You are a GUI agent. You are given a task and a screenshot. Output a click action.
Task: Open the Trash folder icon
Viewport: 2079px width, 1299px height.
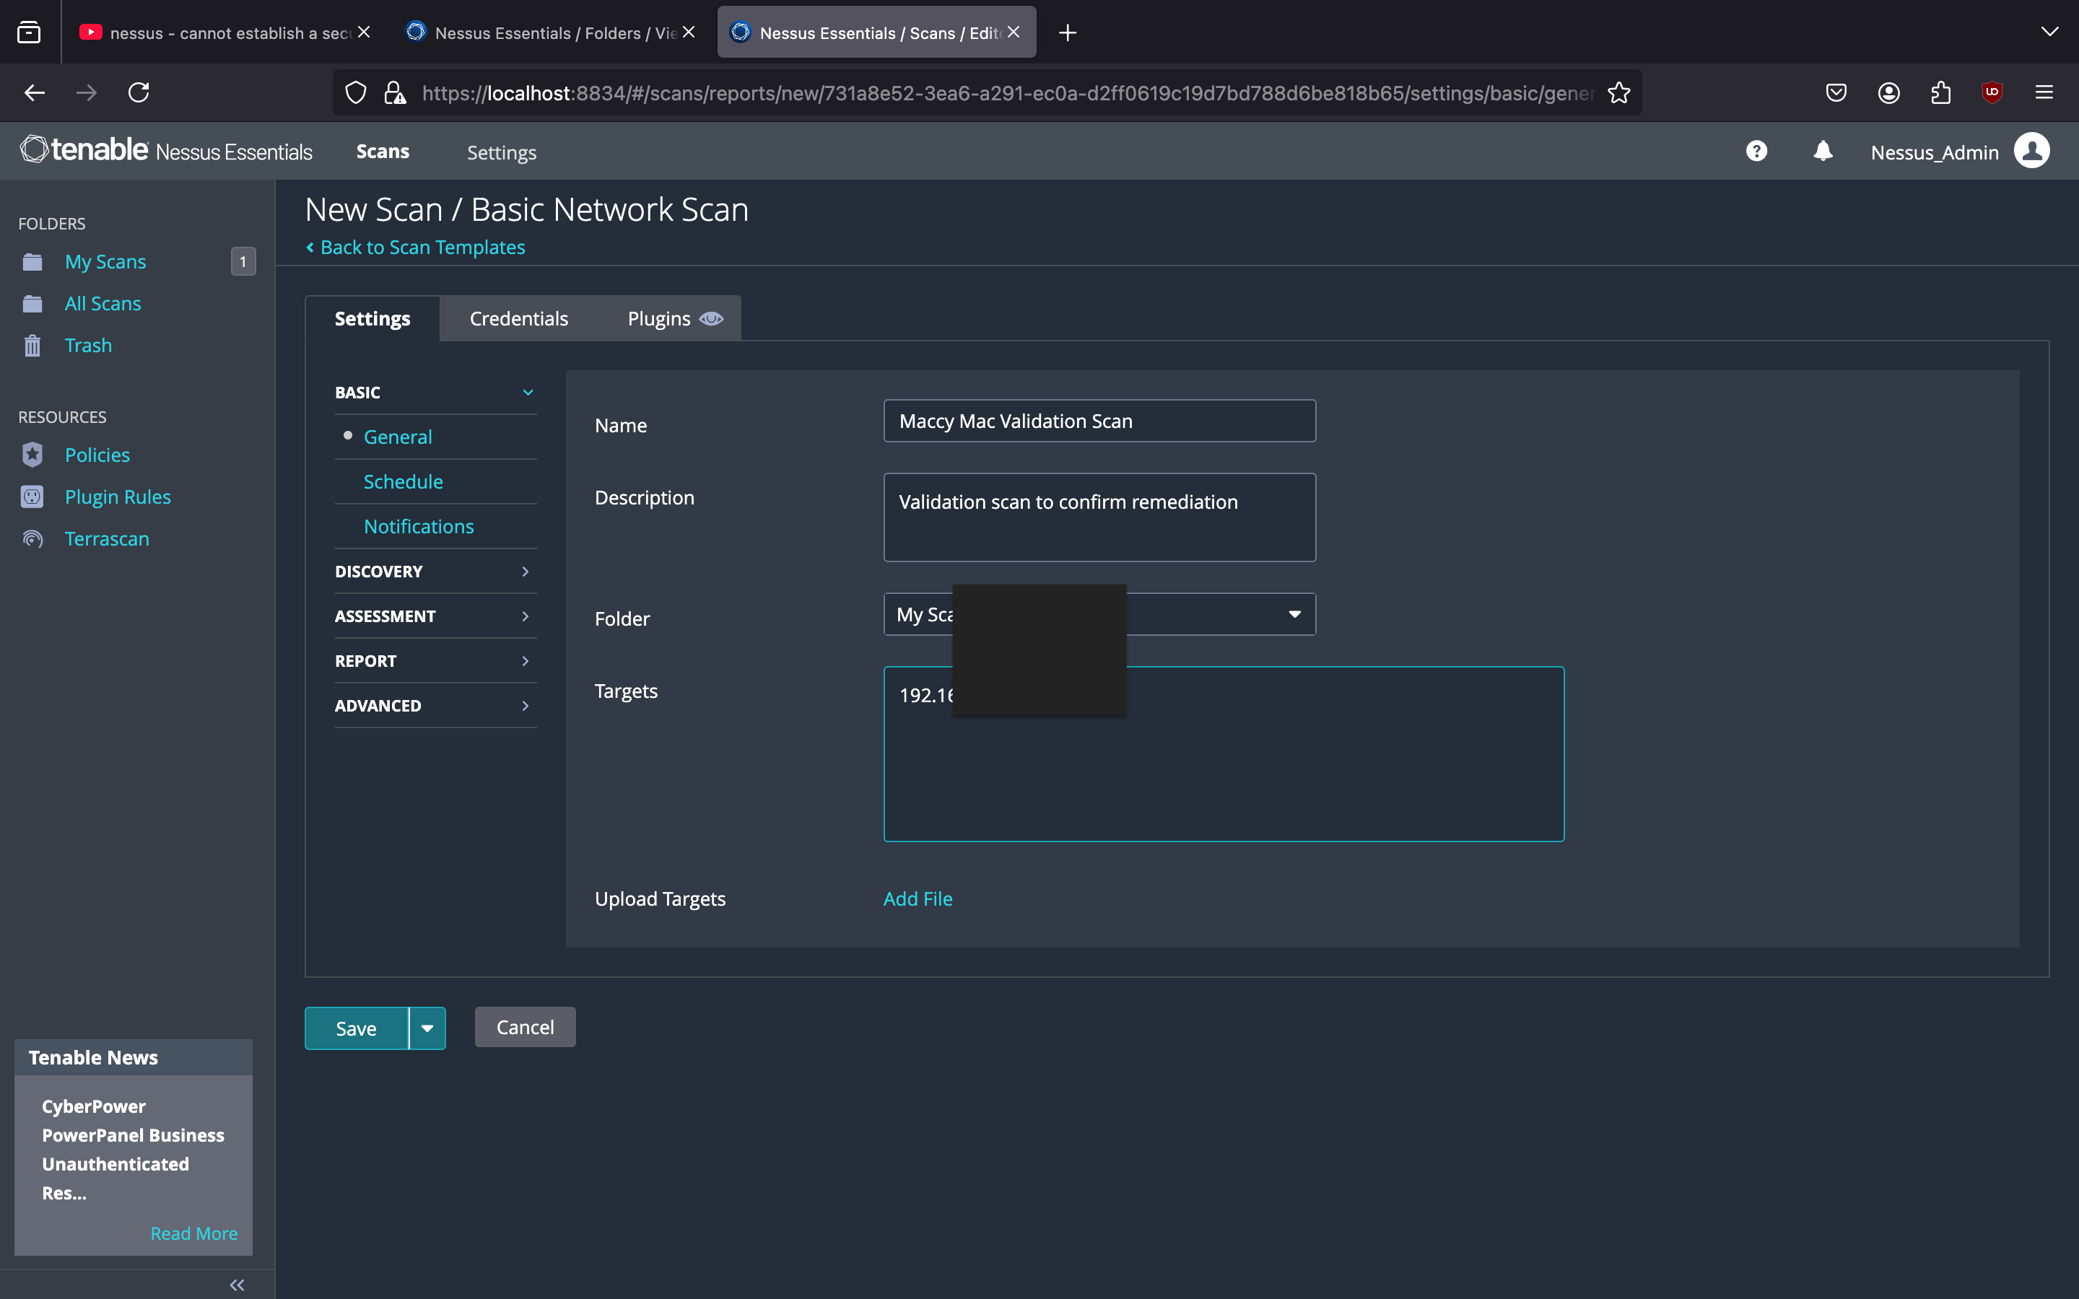[x=32, y=346]
